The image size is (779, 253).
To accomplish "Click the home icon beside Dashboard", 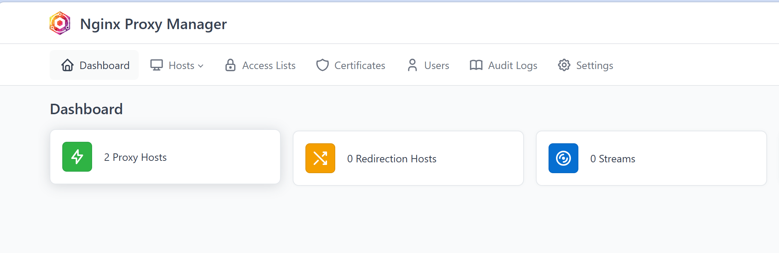I will click(67, 65).
